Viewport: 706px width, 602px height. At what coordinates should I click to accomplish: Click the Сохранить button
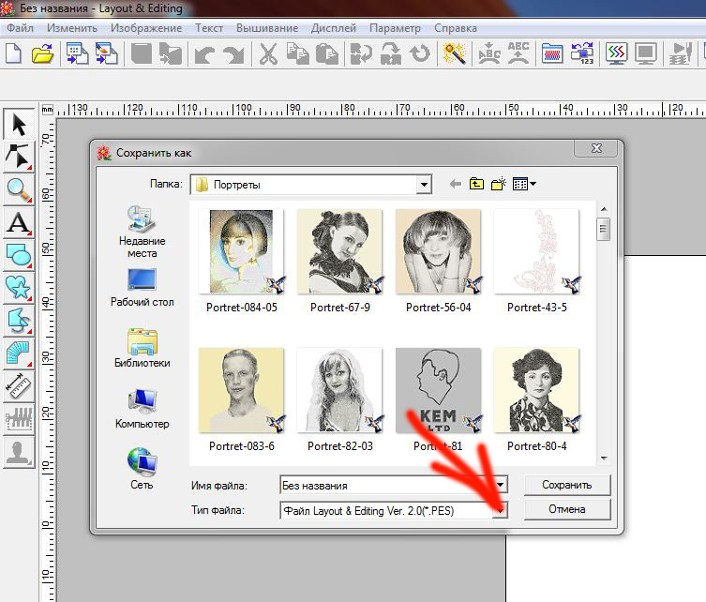566,485
